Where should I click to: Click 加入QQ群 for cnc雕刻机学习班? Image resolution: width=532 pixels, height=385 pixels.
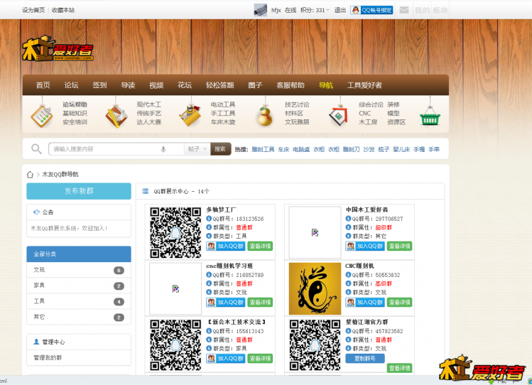pyautogui.click(x=226, y=302)
